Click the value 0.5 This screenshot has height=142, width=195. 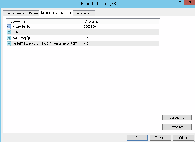pos(86,38)
